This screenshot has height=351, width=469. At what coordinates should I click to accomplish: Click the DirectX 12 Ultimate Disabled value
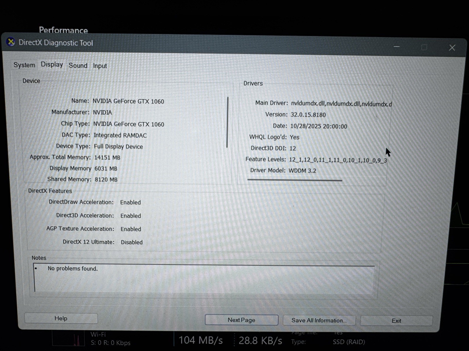point(132,242)
